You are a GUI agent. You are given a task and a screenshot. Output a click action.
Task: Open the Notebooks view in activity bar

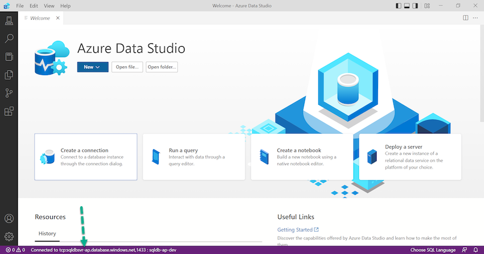point(9,57)
